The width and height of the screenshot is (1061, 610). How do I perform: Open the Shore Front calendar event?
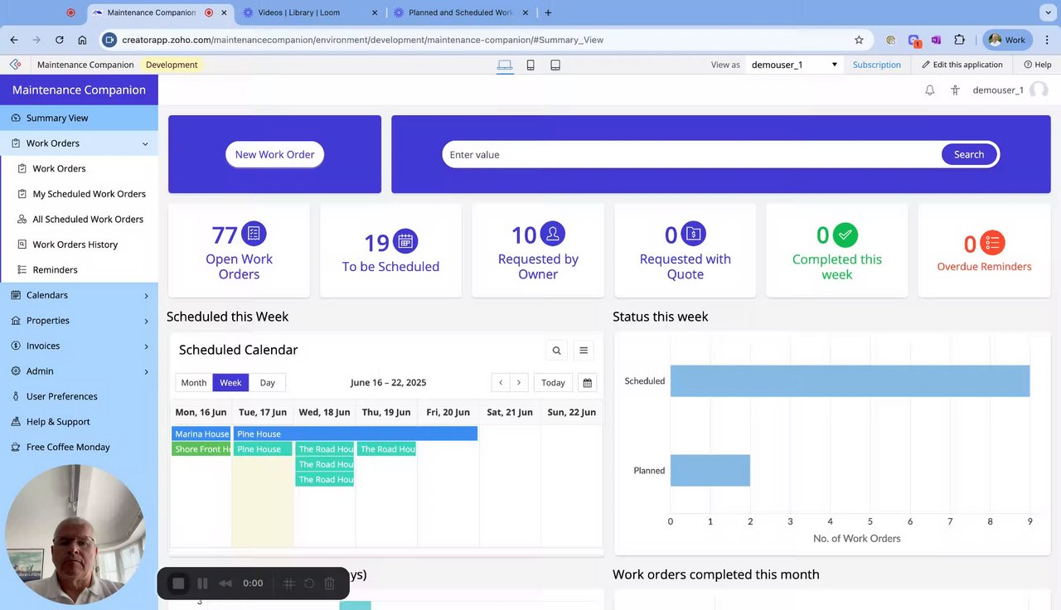[x=201, y=449]
